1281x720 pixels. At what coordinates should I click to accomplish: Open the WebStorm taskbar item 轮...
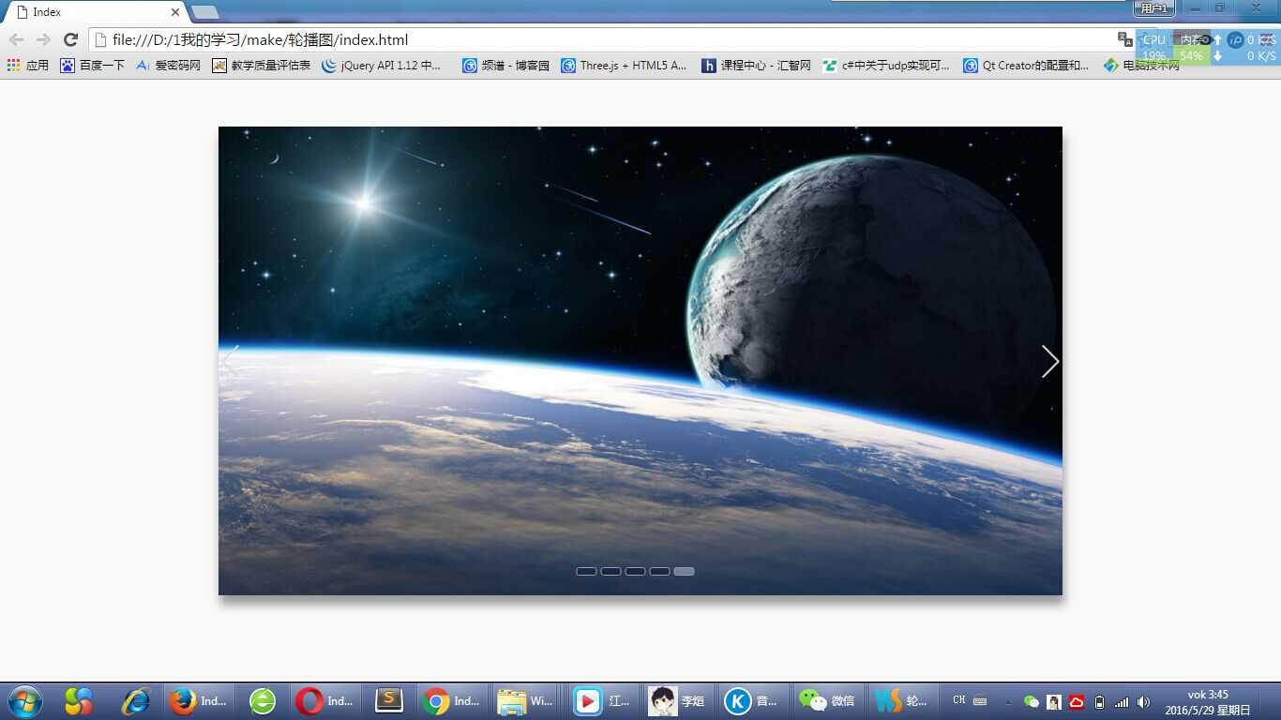pyautogui.click(x=904, y=701)
